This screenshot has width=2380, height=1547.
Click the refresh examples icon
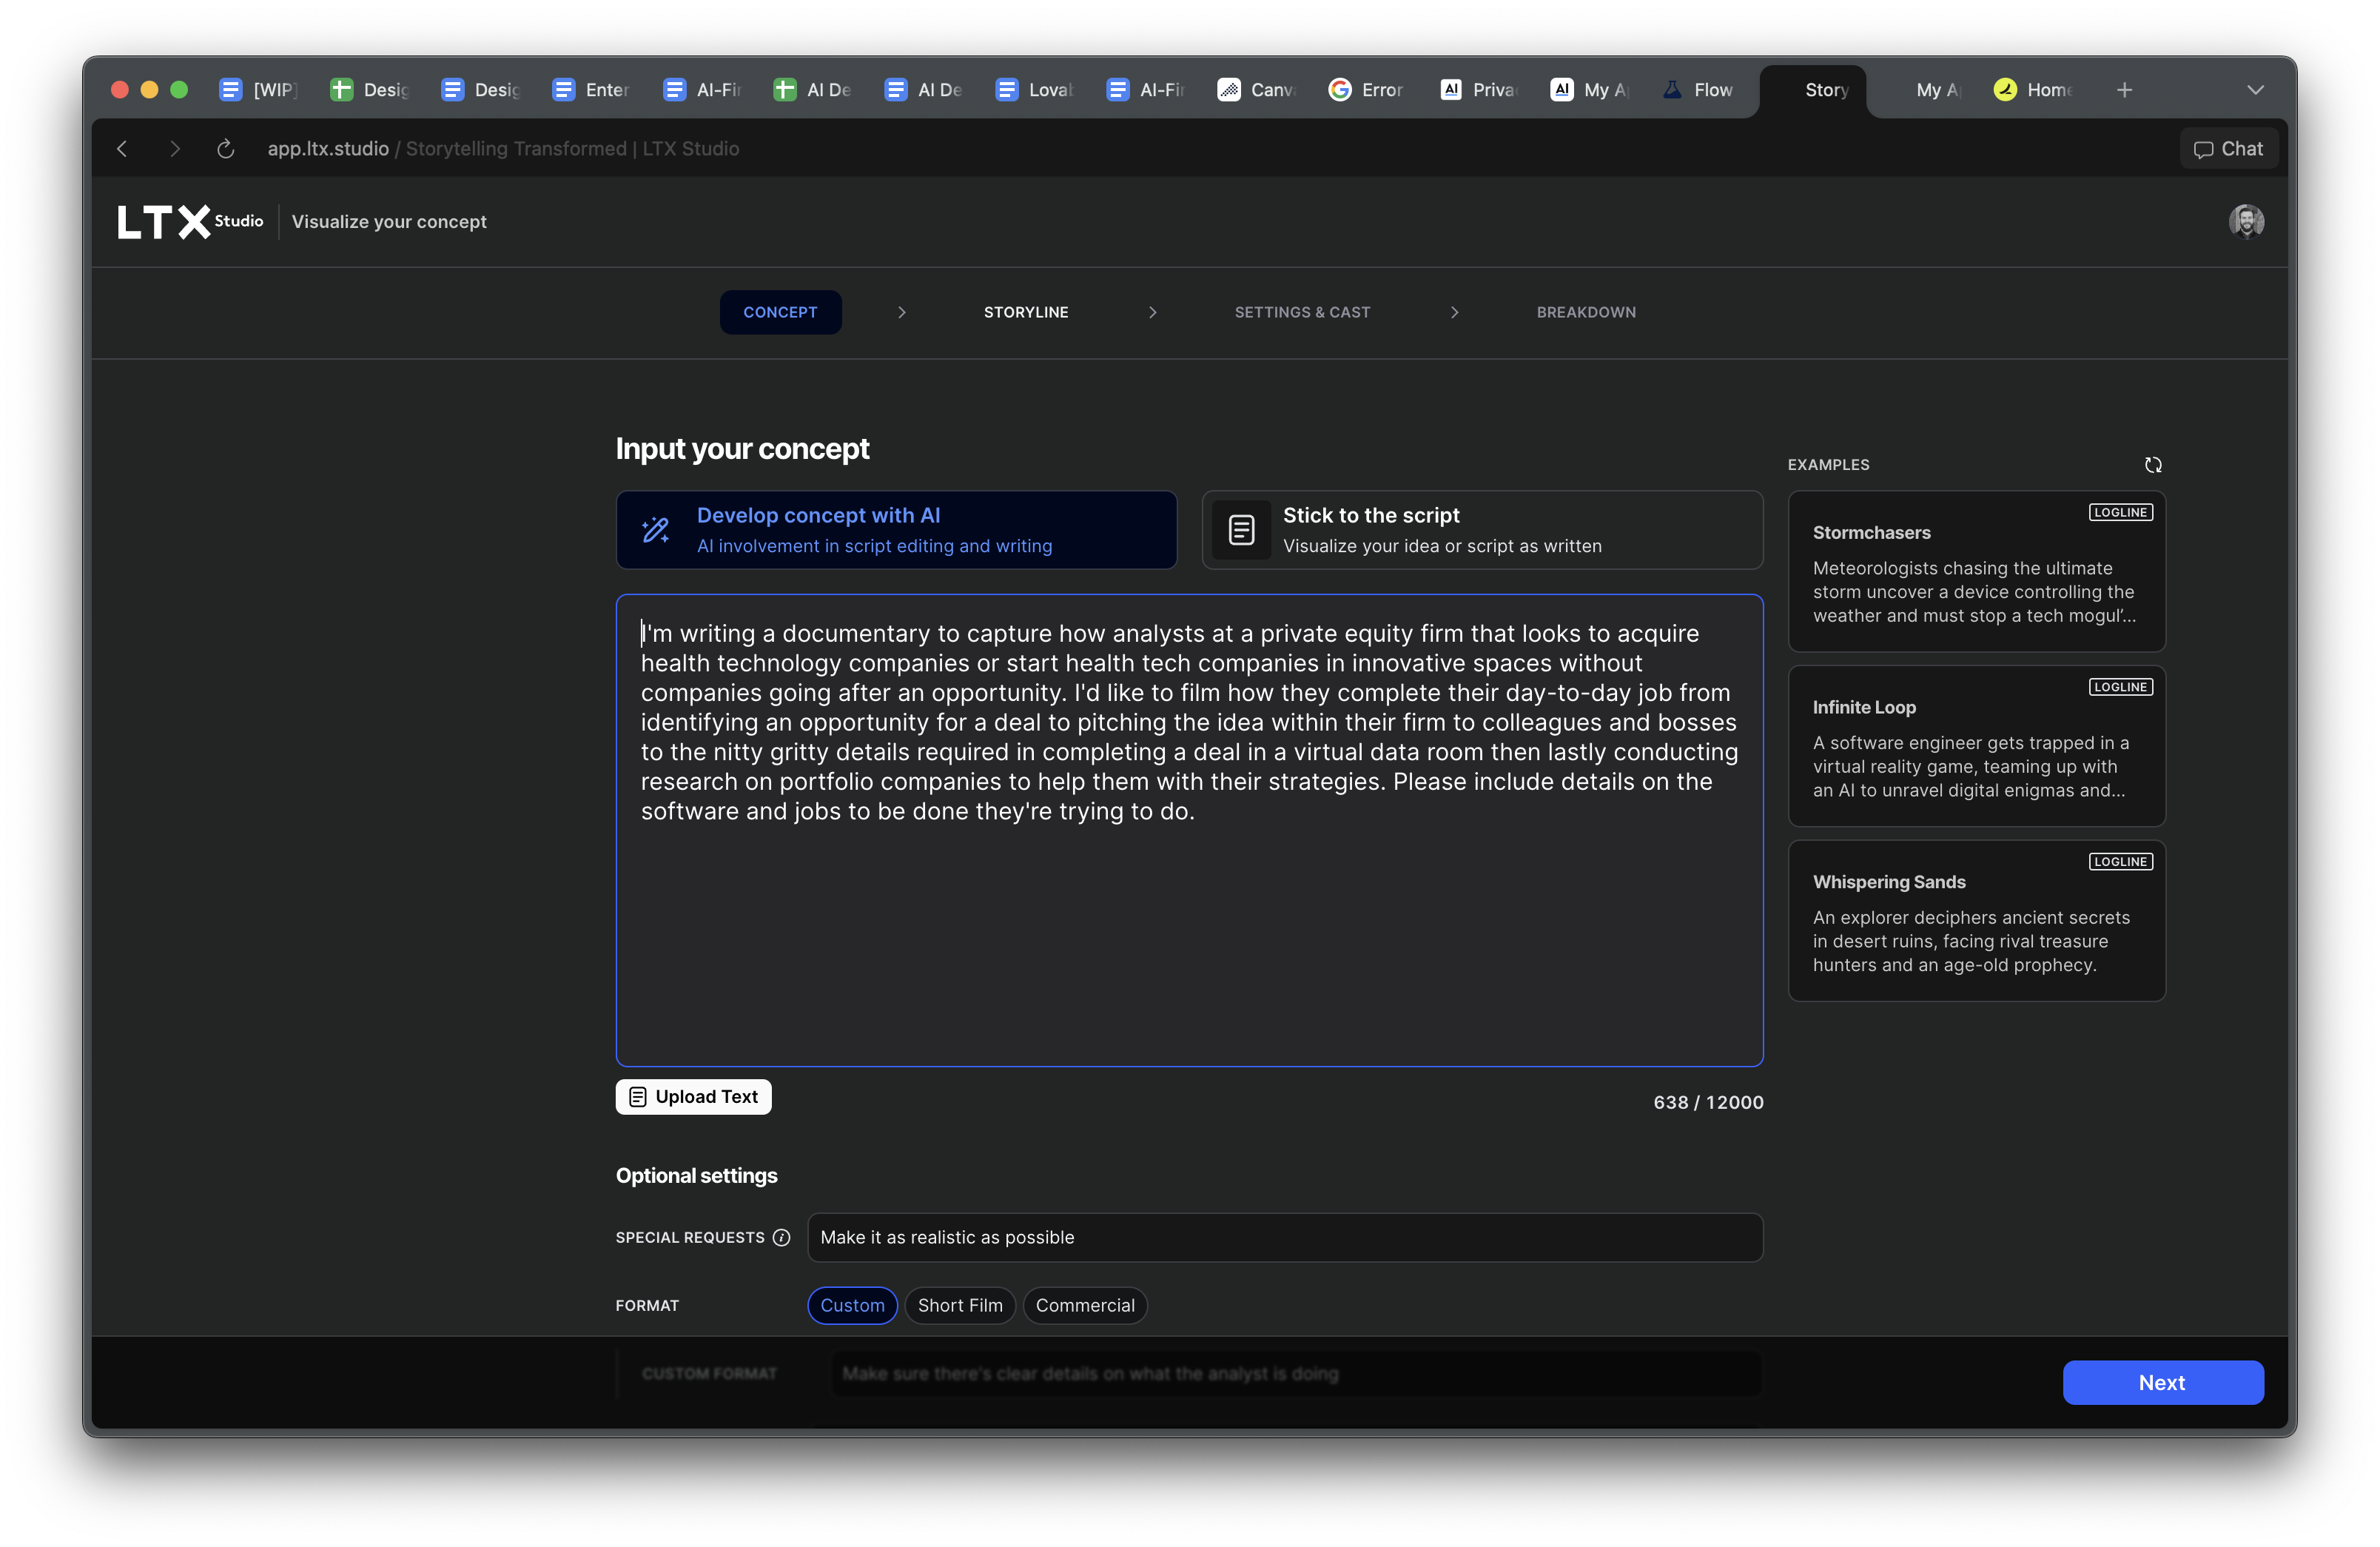click(x=2152, y=465)
